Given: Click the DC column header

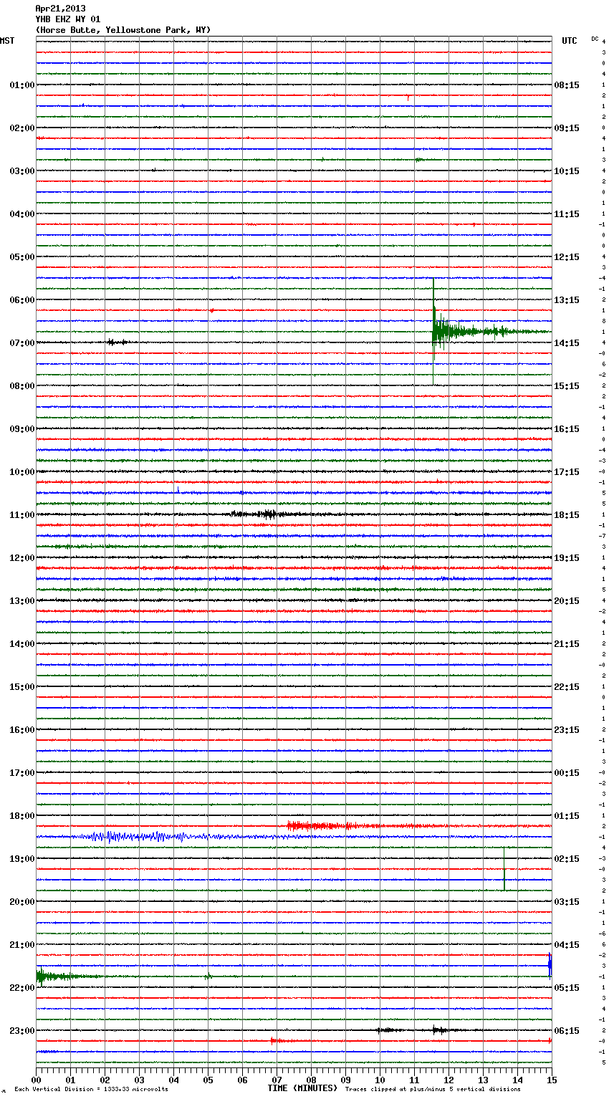Looking at the screenshot, I should 595,39.
